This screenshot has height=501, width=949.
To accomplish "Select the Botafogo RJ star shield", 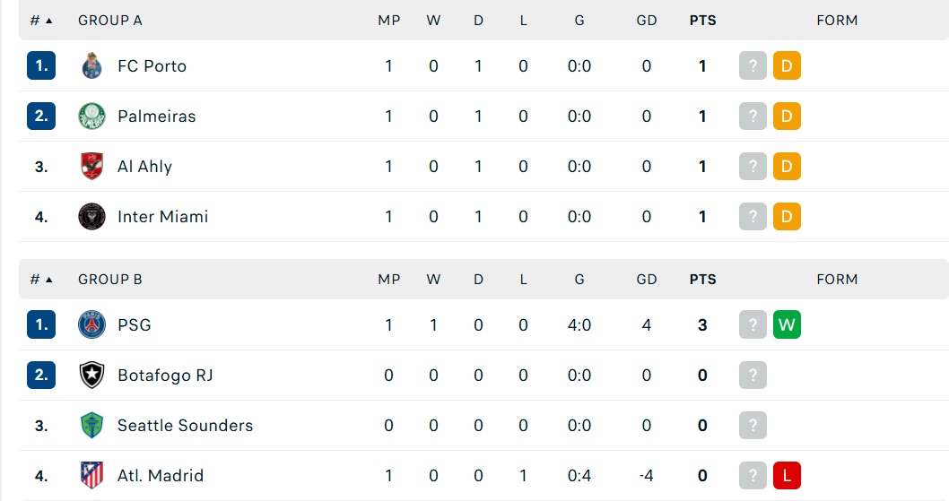I will [92, 376].
